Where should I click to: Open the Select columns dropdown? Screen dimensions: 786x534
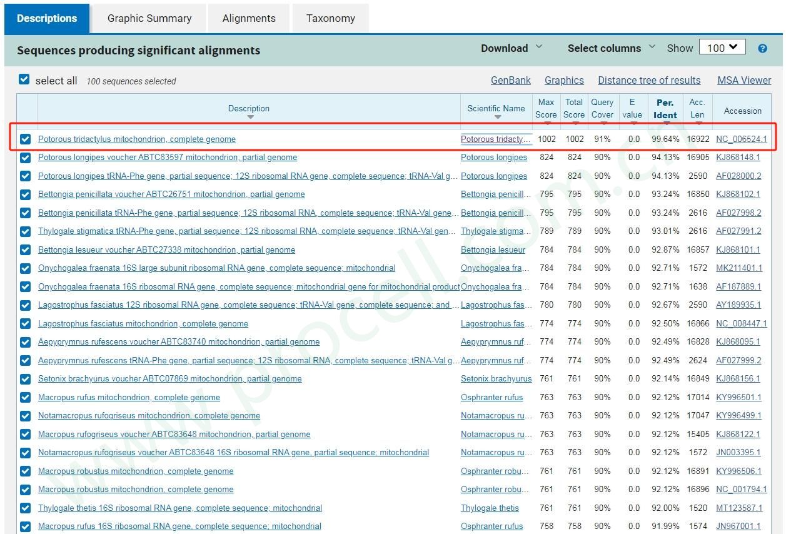[x=611, y=48]
